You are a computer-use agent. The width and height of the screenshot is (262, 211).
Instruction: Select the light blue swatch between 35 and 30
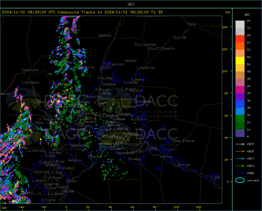tap(240, 111)
